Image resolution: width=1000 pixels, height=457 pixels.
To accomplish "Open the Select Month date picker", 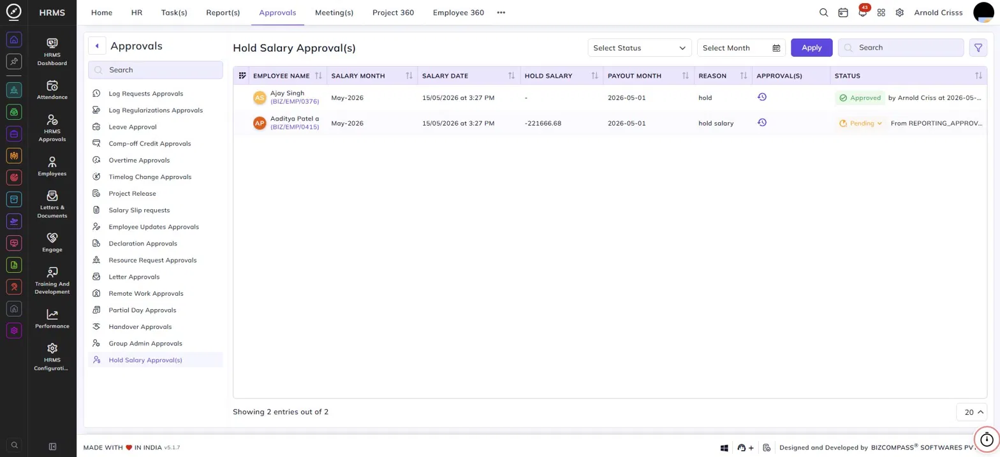I will click(x=742, y=48).
